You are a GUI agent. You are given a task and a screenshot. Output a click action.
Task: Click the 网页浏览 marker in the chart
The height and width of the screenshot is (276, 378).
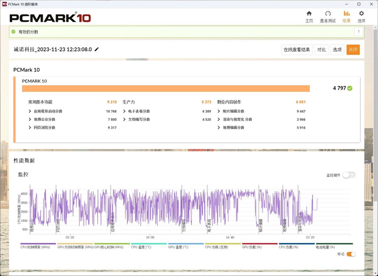pyautogui.click(x=58, y=226)
